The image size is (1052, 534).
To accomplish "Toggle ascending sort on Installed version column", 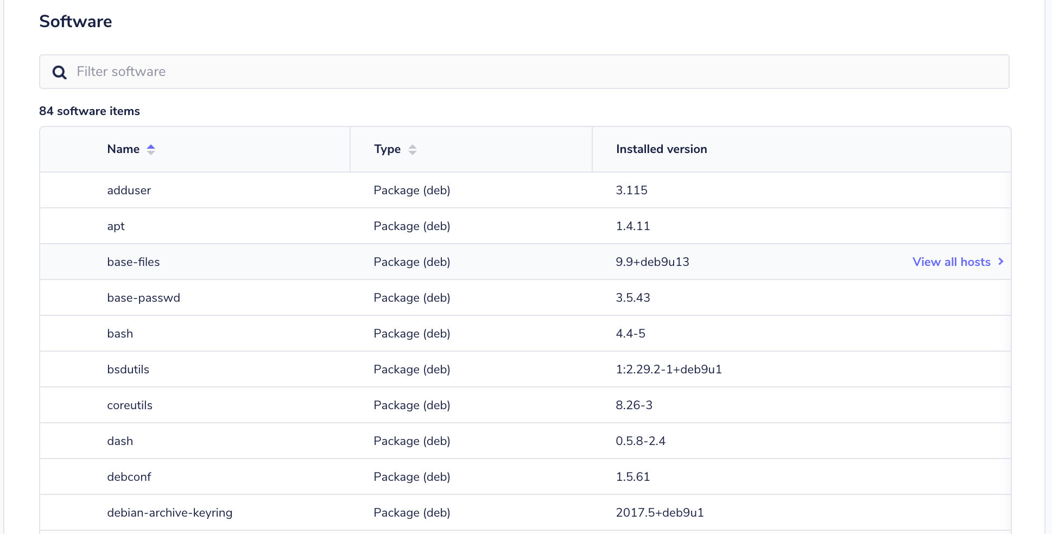I will (661, 149).
